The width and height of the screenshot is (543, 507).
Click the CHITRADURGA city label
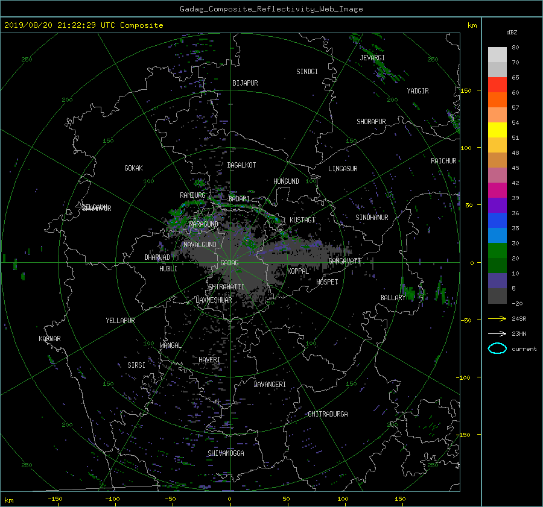[x=328, y=414]
